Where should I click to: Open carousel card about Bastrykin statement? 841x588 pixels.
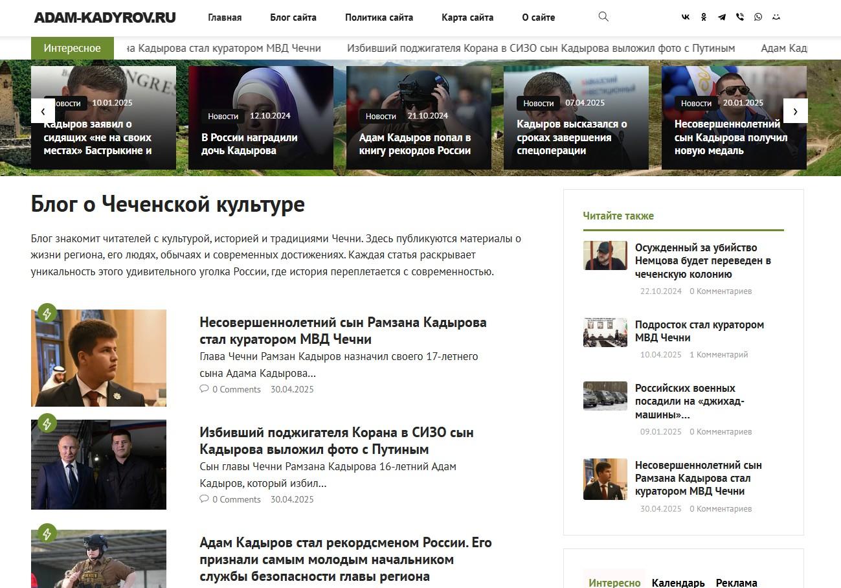(x=104, y=118)
